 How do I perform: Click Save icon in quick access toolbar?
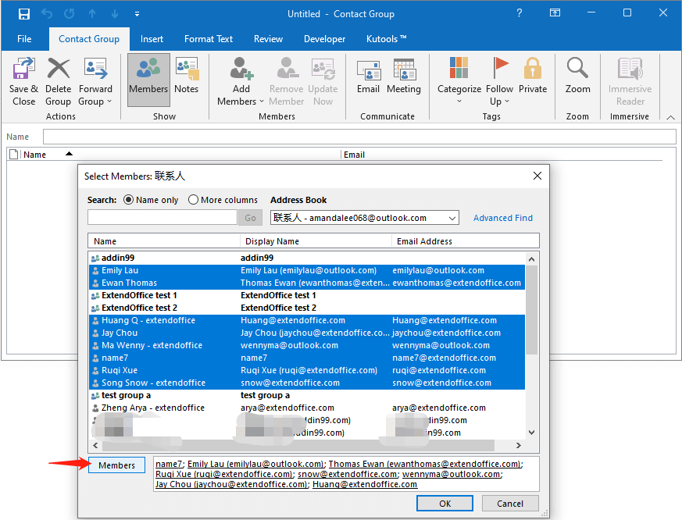pyautogui.click(x=24, y=14)
